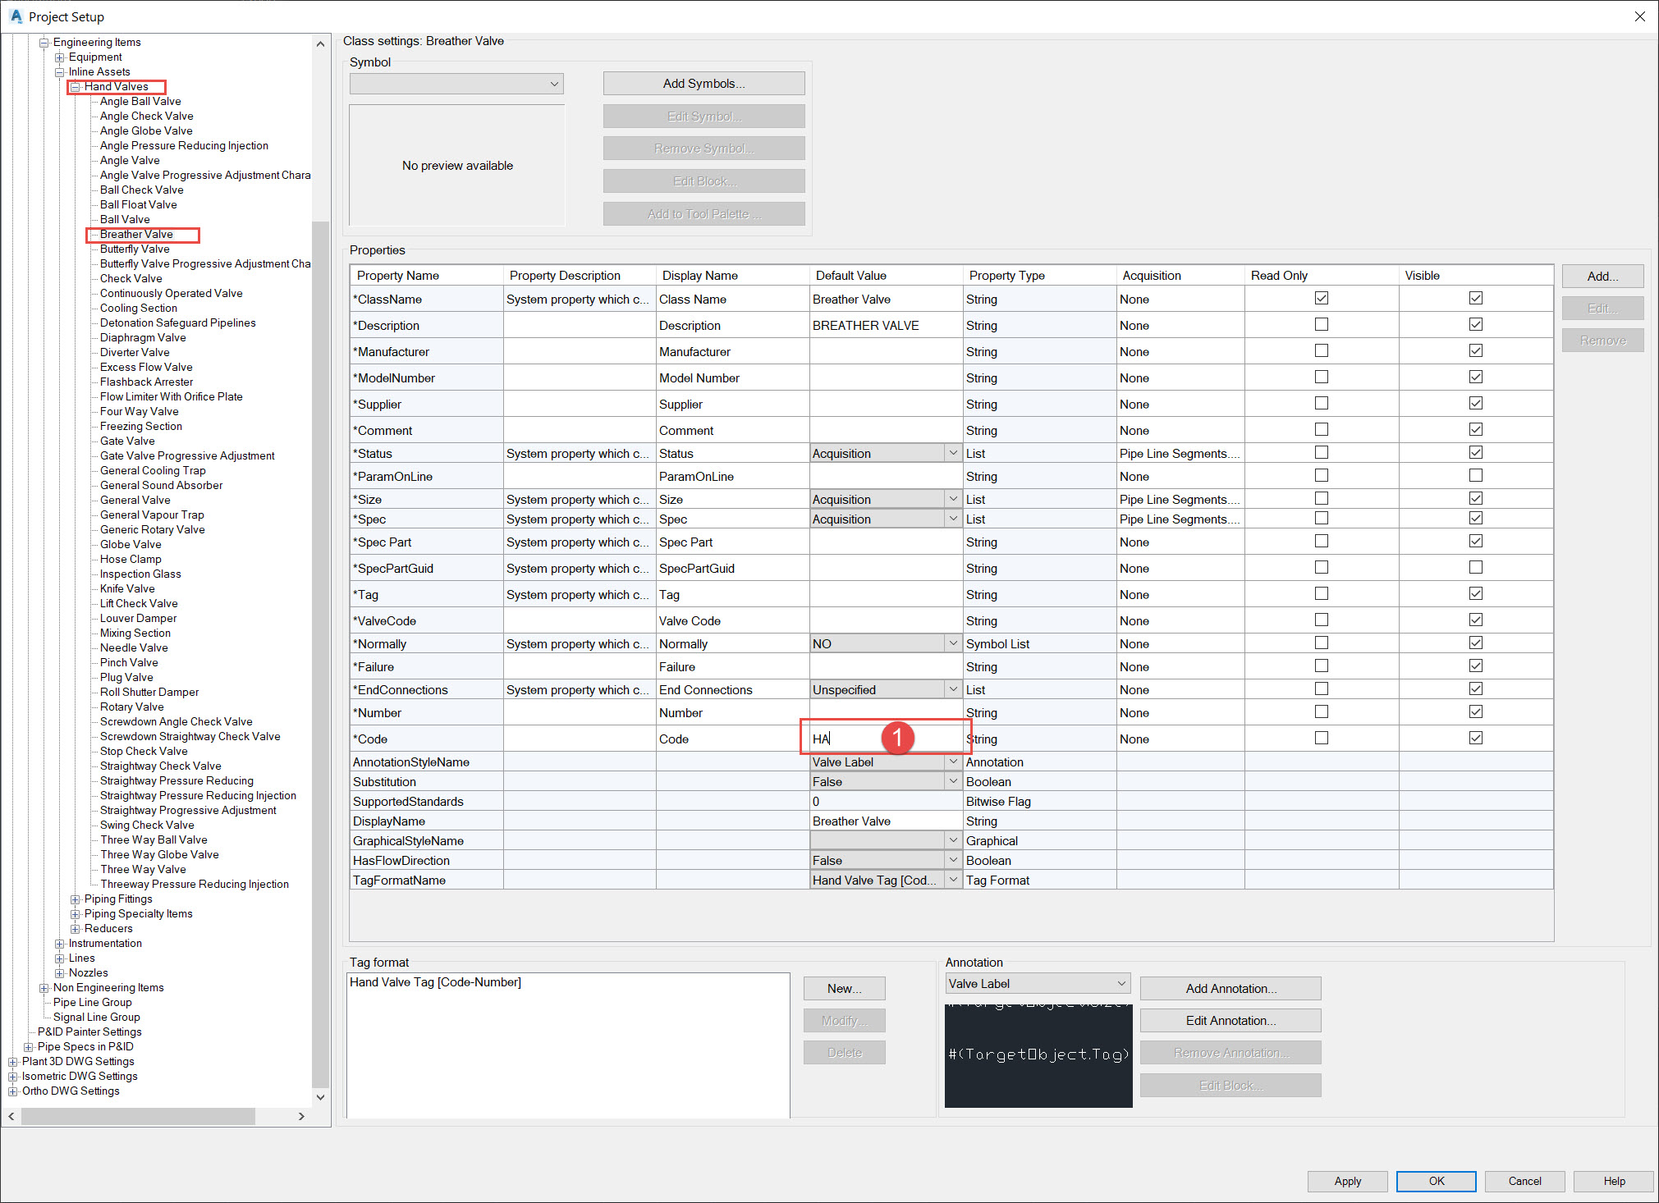Collapse the Hand Valves node
The width and height of the screenshot is (1659, 1203).
tap(75, 86)
